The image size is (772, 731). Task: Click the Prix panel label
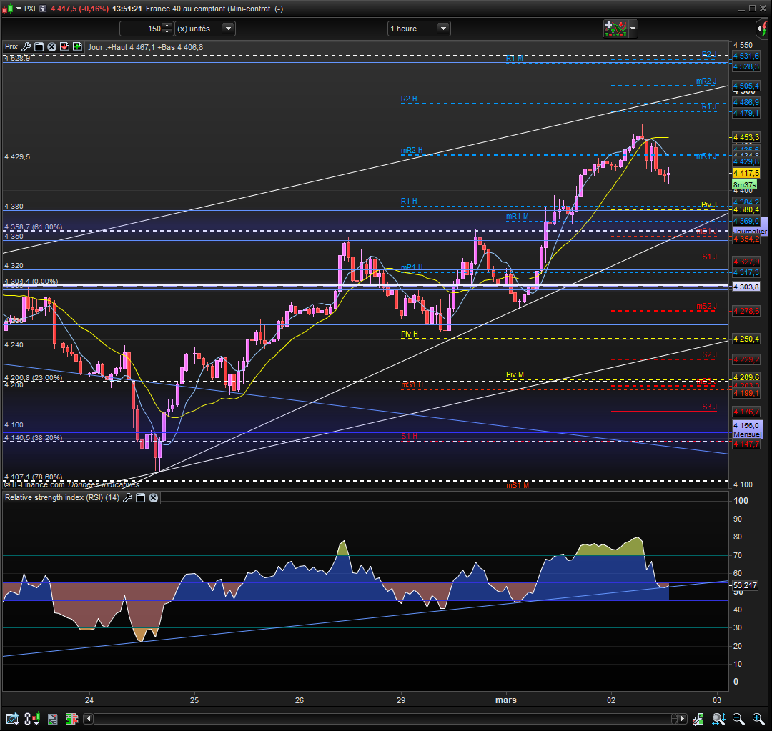[11, 47]
